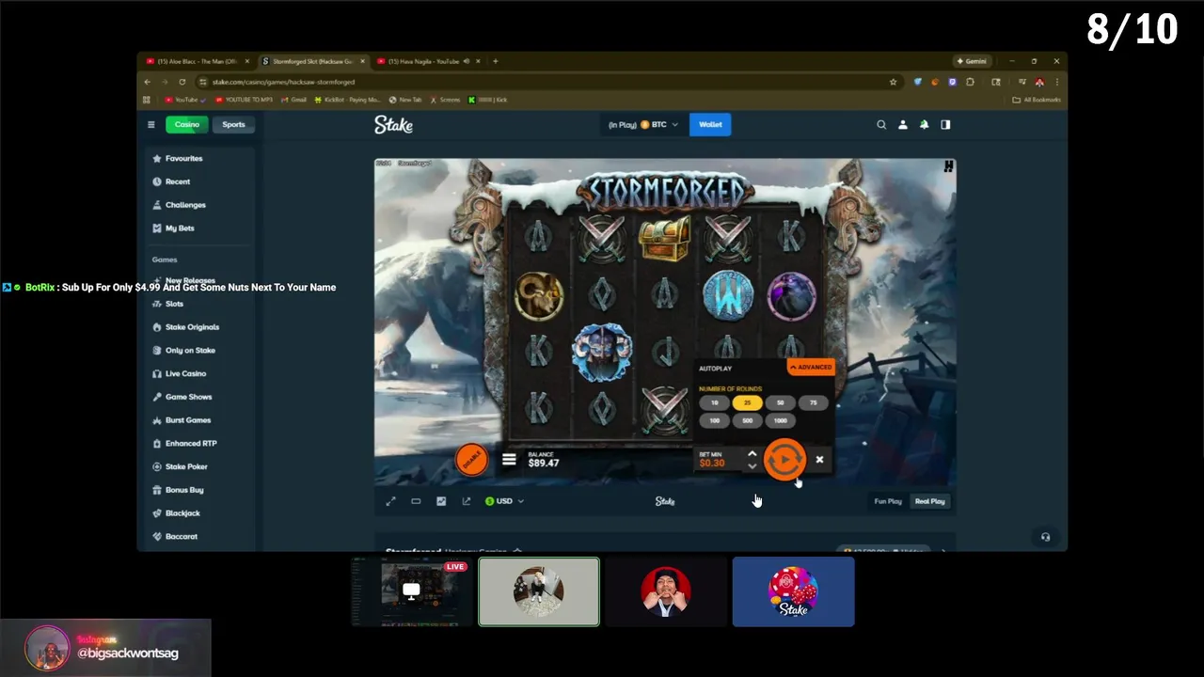
Task: Open the user profile icon
Action: (903, 124)
